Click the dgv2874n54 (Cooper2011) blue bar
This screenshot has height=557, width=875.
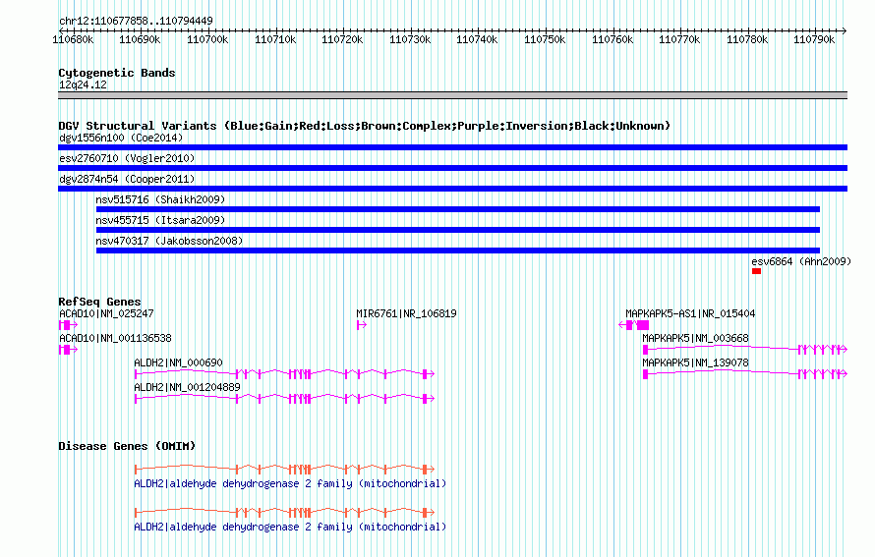[x=452, y=189]
